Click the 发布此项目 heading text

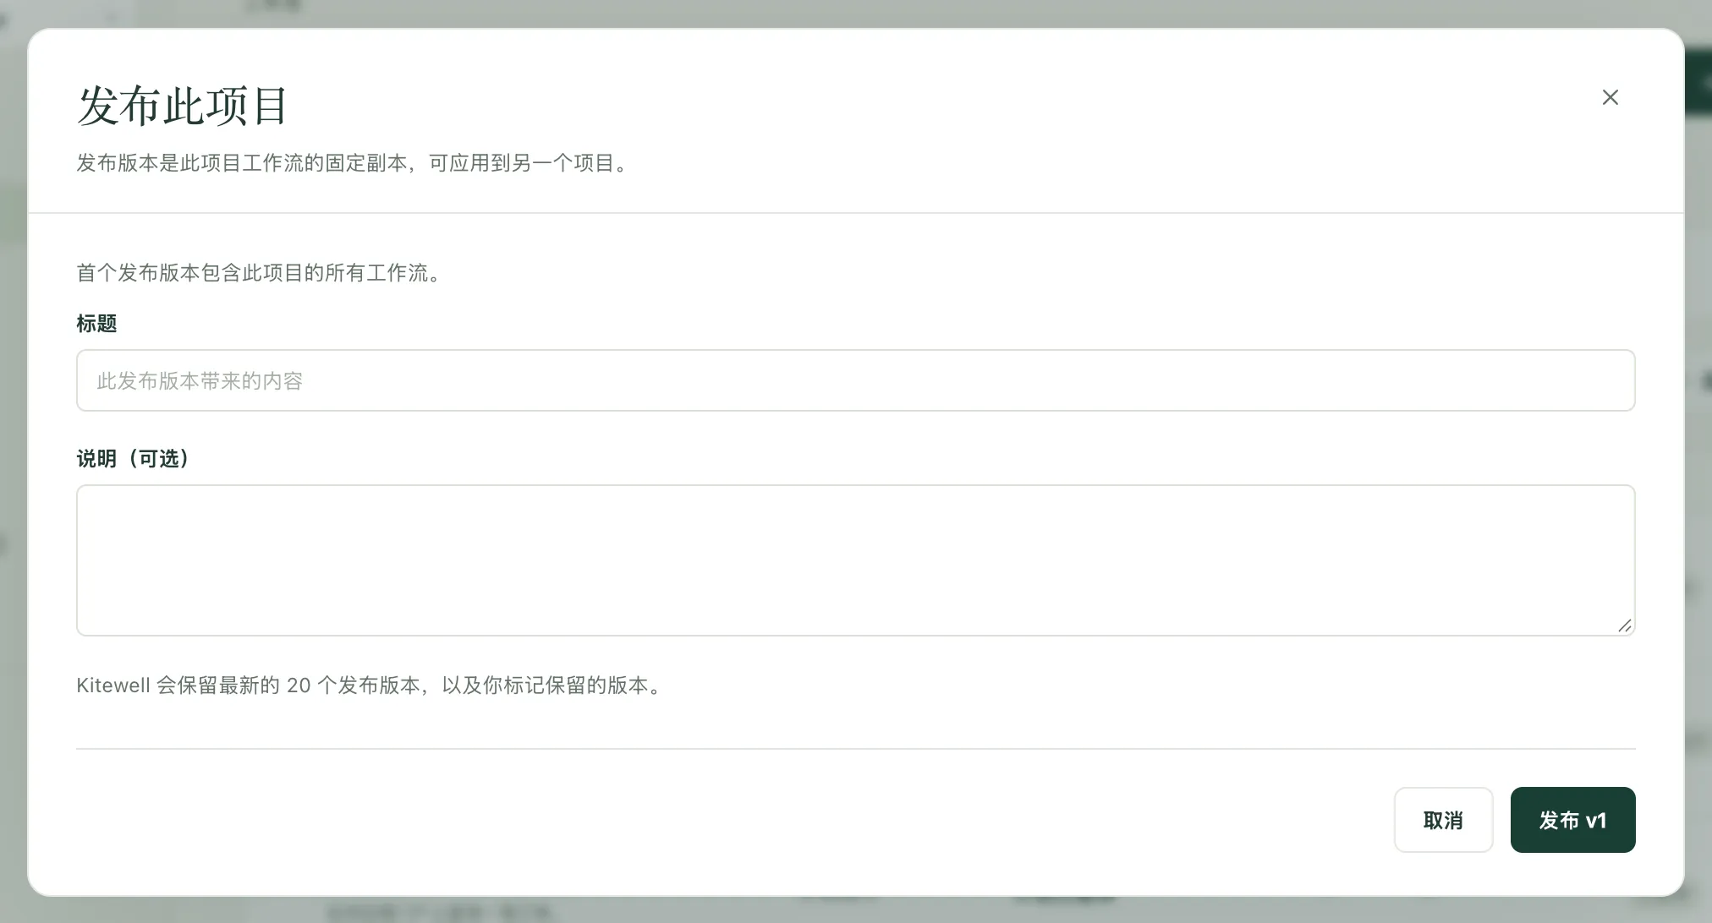tap(183, 106)
